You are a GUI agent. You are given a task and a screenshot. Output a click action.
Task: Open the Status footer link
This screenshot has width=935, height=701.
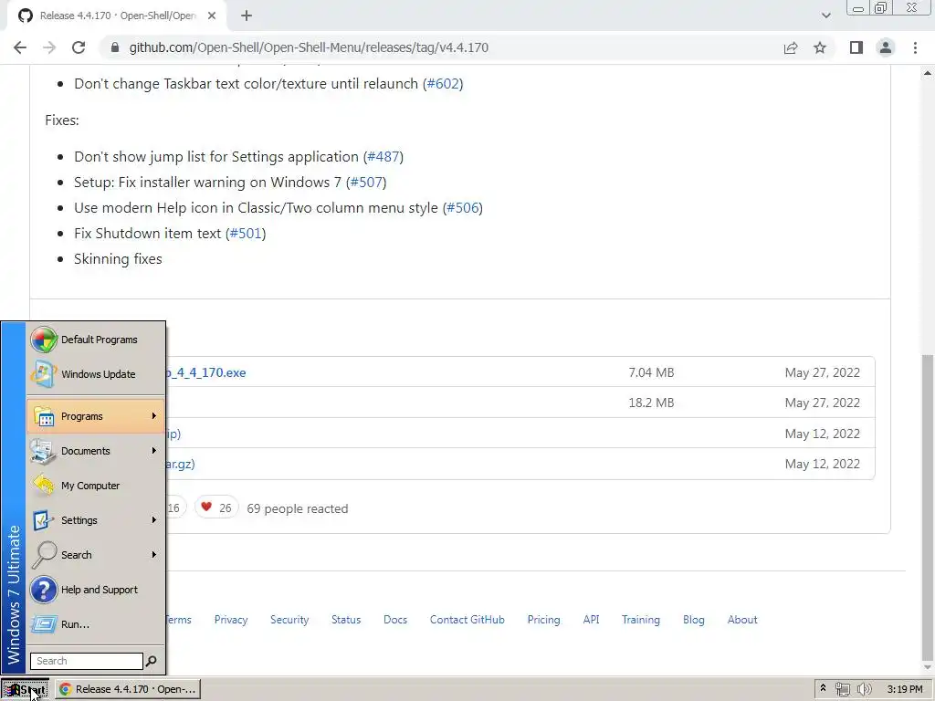[x=346, y=620]
